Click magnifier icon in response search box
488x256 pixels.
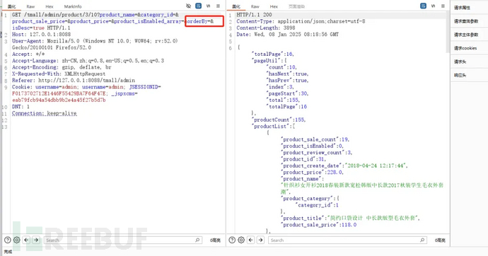(x=422, y=240)
